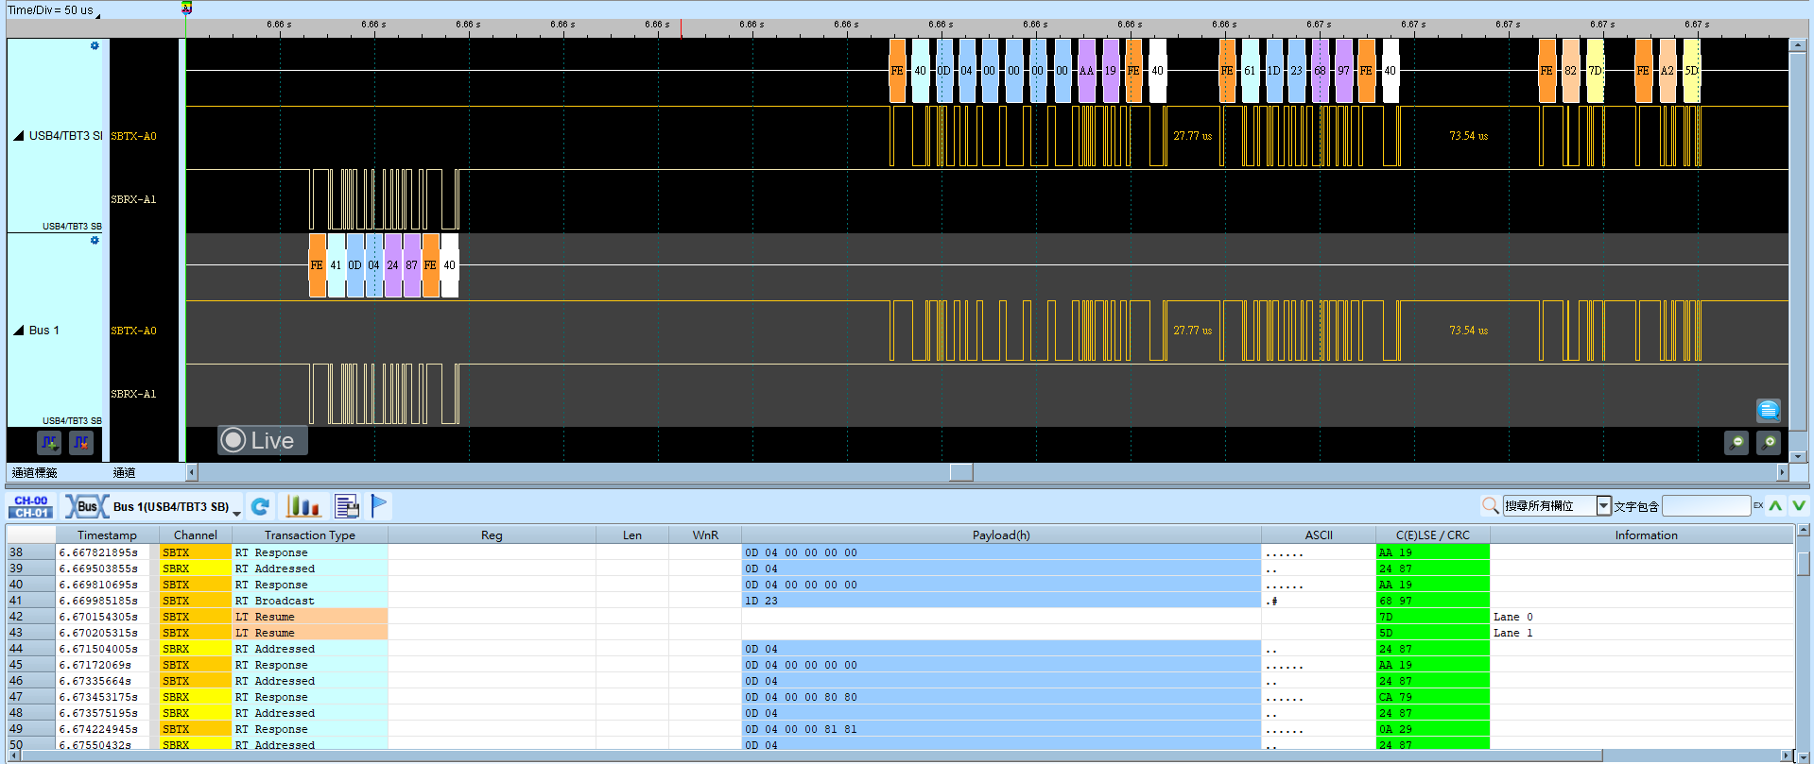The width and height of the screenshot is (1814, 764).
Task: Click the waveform horizontal scrollbar thumb
Action: (x=961, y=472)
